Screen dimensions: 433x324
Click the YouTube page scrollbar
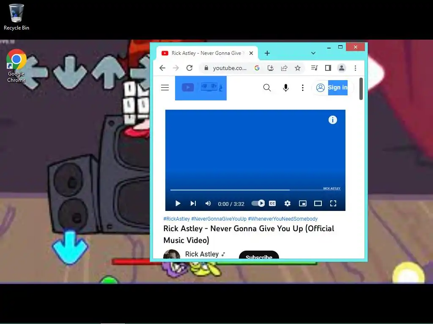coord(361,89)
